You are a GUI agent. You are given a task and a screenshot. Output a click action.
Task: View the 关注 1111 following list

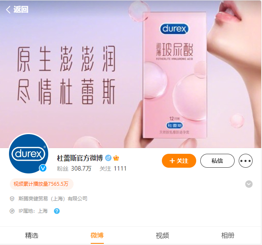pos(113,169)
